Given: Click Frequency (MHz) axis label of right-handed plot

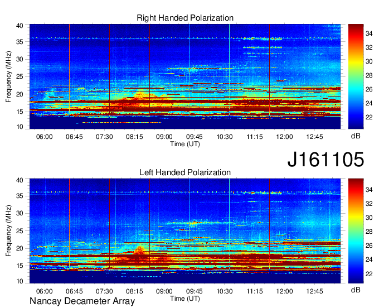Looking at the screenshot, I should [8, 76].
